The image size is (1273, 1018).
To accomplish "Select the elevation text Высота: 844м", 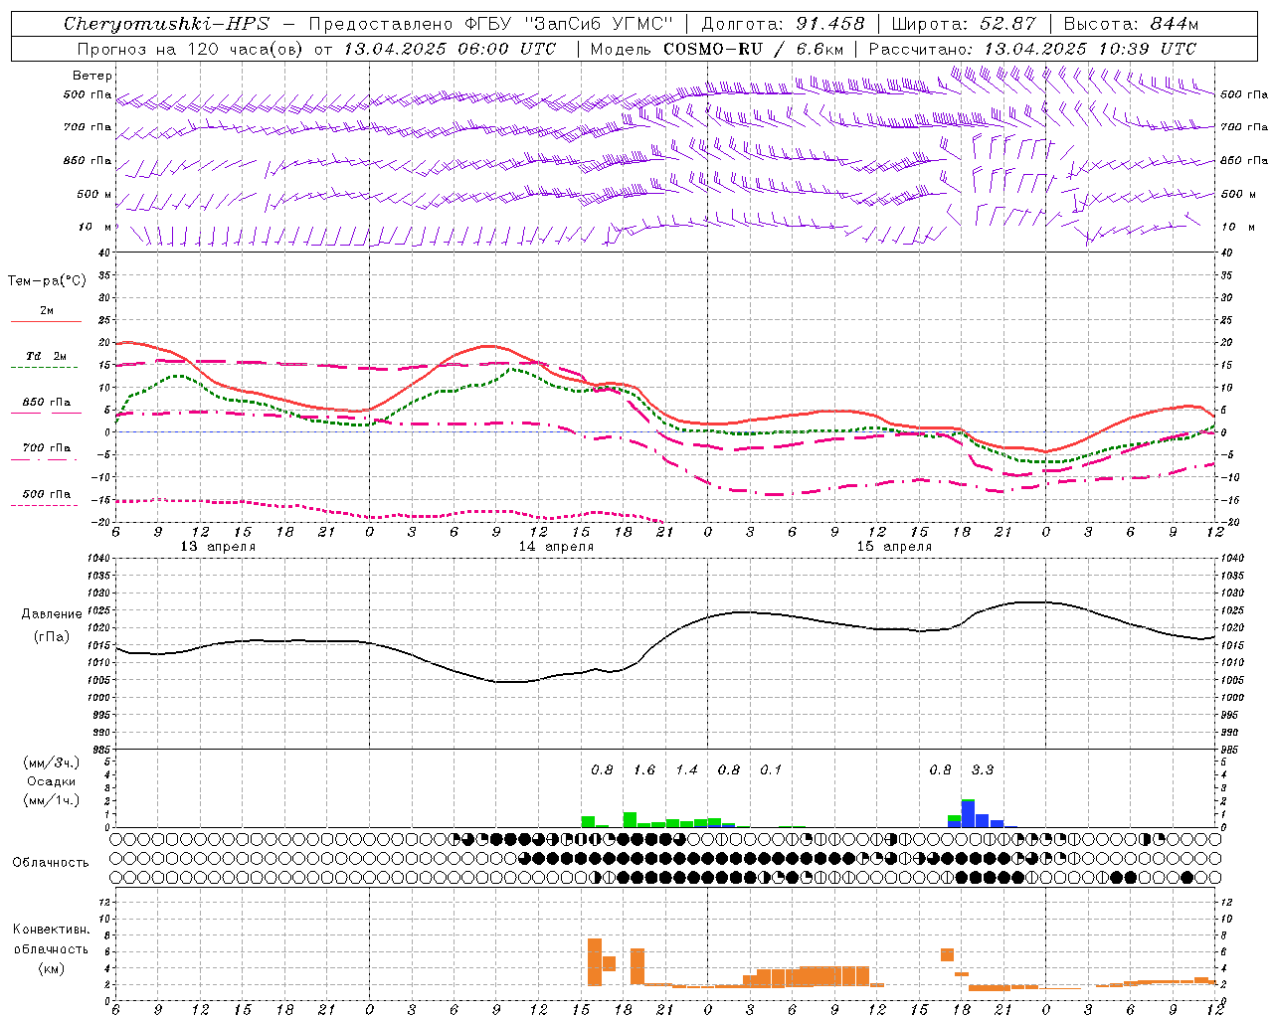I will coord(1131,24).
